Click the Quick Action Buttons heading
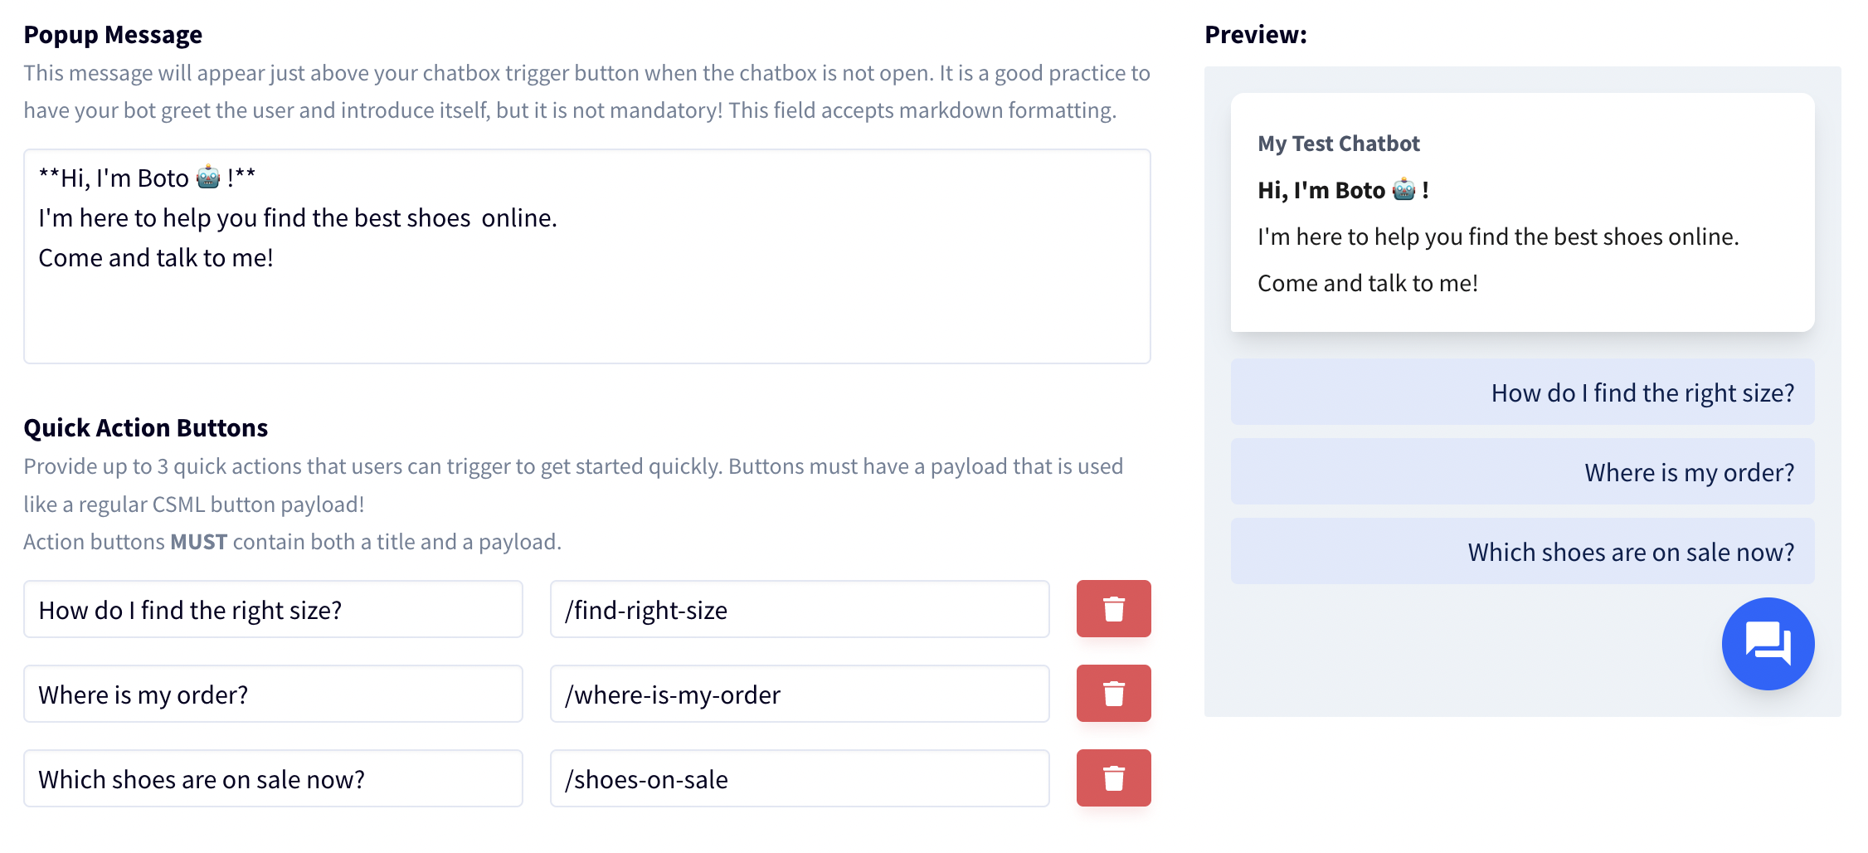 coord(146,427)
